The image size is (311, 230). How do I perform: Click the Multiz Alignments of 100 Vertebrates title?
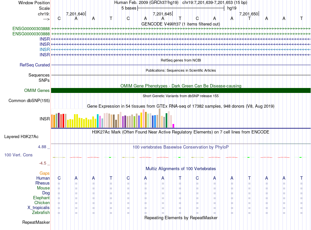(181, 169)
